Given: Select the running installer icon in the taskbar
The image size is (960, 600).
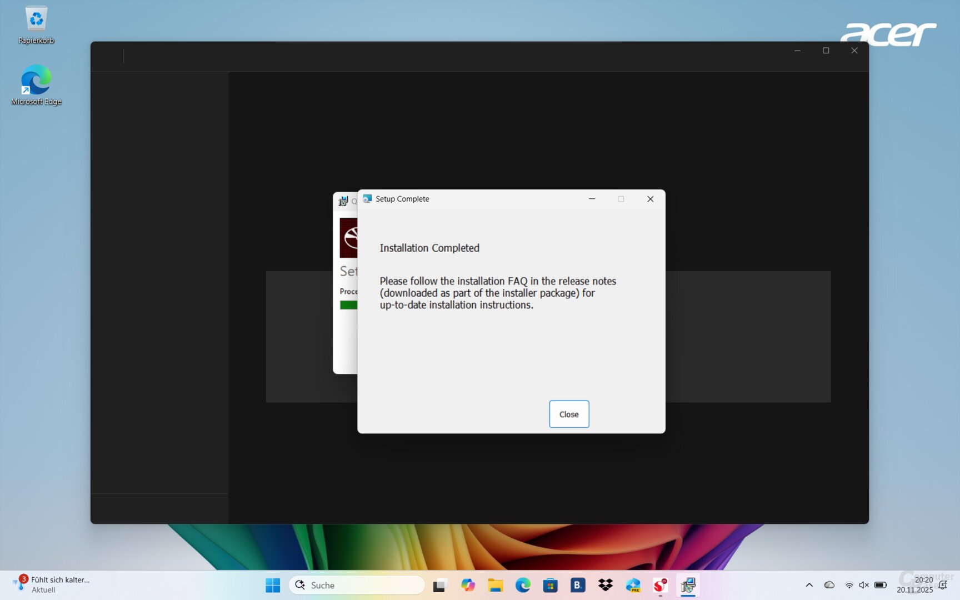Looking at the screenshot, I should (x=688, y=585).
